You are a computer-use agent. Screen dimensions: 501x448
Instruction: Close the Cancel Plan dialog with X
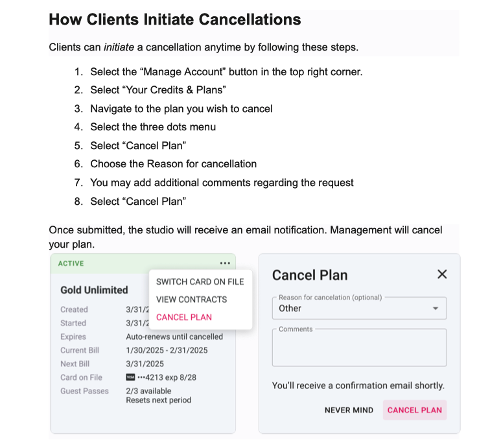click(x=442, y=274)
